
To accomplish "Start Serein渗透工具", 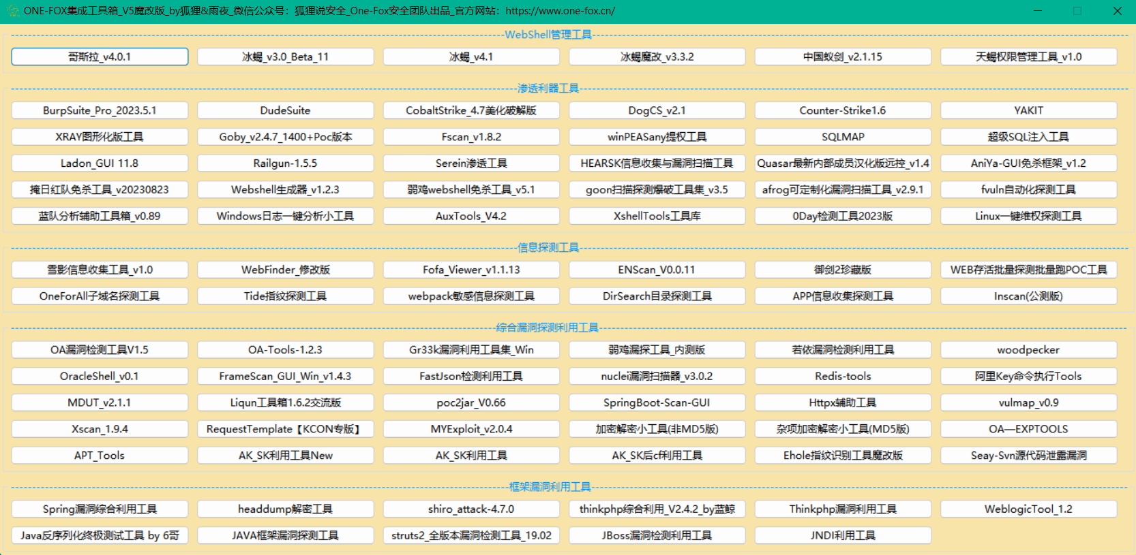I will 471,163.
